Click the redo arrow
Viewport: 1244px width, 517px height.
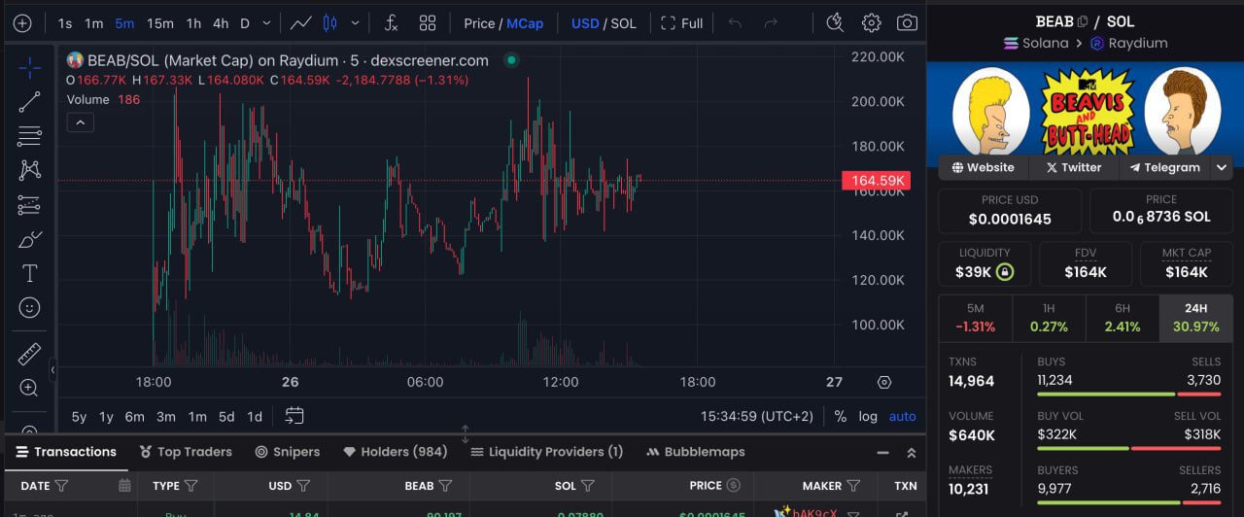(x=771, y=23)
